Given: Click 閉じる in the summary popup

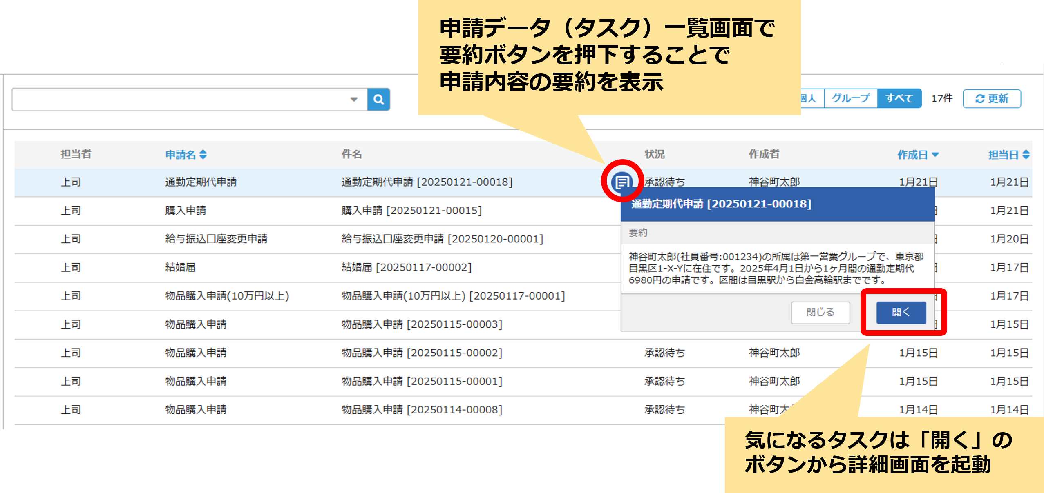Looking at the screenshot, I should click(820, 313).
